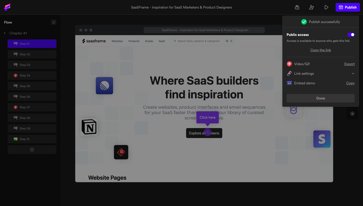This screenshot has height=206, width=363.
Task: Click the Link settings link icon
Action: [289, 73]
